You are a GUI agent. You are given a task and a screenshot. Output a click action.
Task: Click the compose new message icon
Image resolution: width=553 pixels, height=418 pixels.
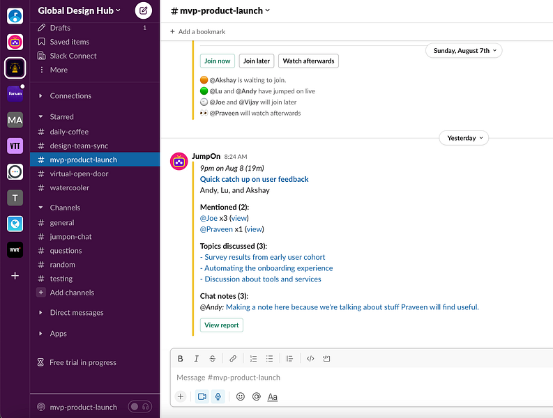point(143,10)
